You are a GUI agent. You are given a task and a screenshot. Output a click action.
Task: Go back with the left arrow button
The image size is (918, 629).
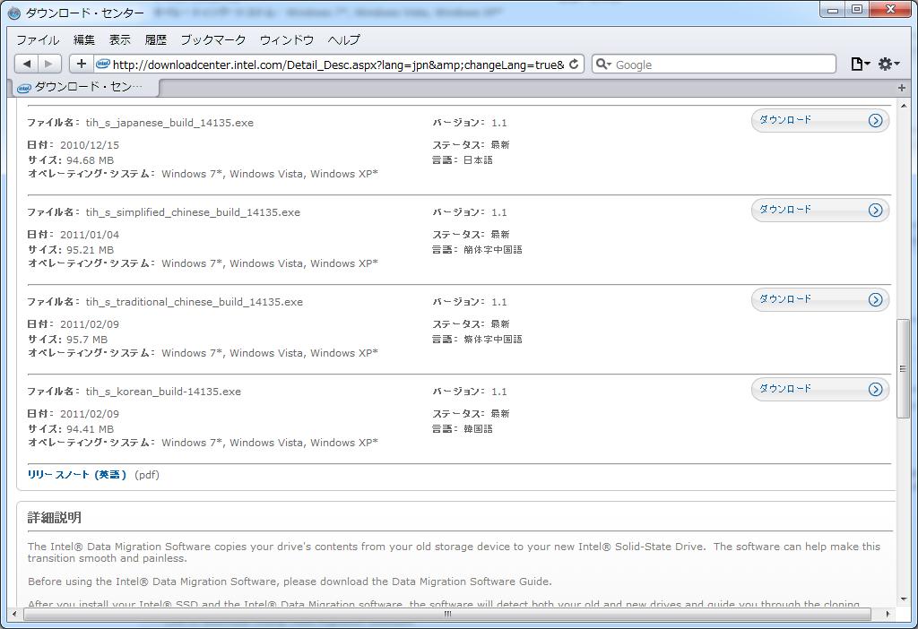point(26,64)
